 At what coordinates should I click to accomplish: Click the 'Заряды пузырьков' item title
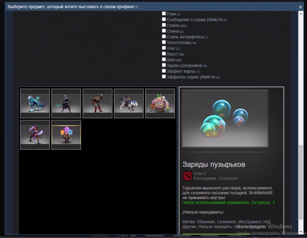coord(214,164)
